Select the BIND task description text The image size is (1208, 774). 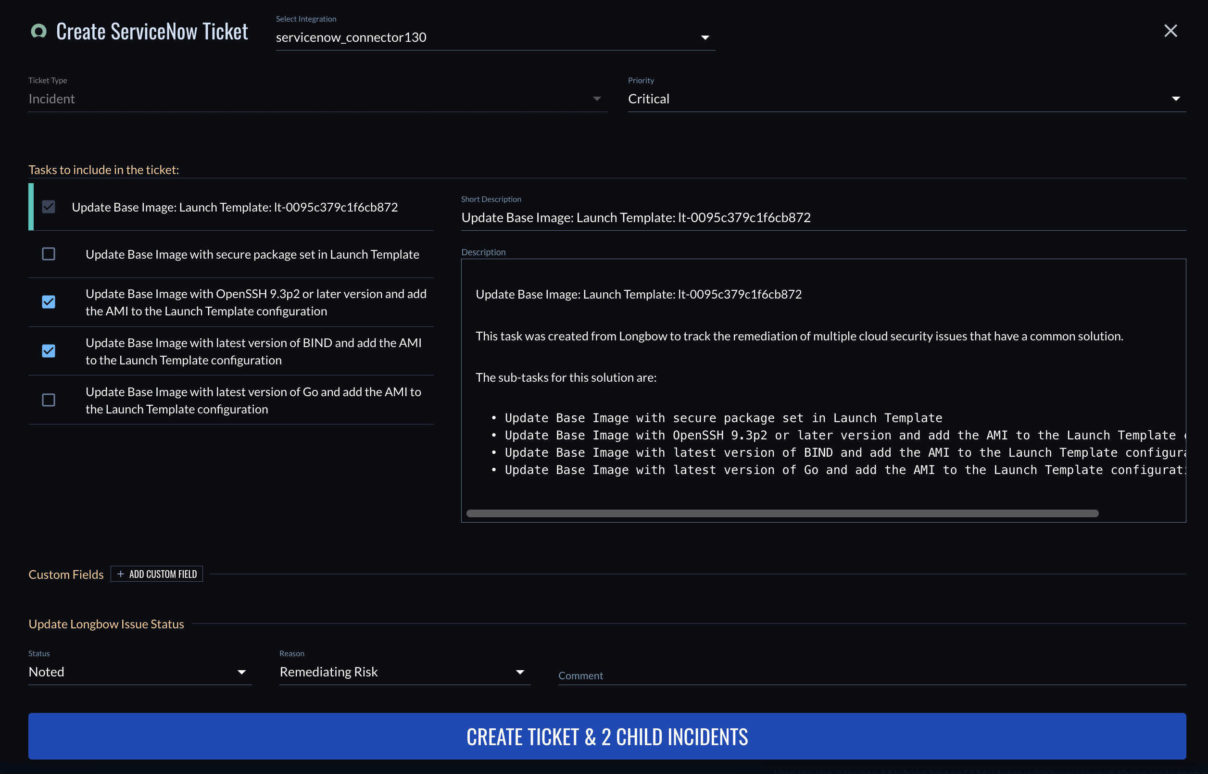click(x=253, y=351)
